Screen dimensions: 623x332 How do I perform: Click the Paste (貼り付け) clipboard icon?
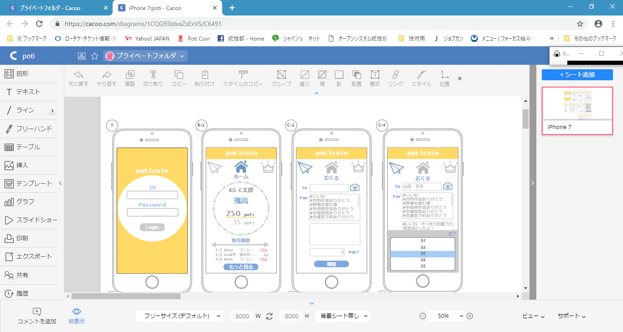tap(205, 78)
